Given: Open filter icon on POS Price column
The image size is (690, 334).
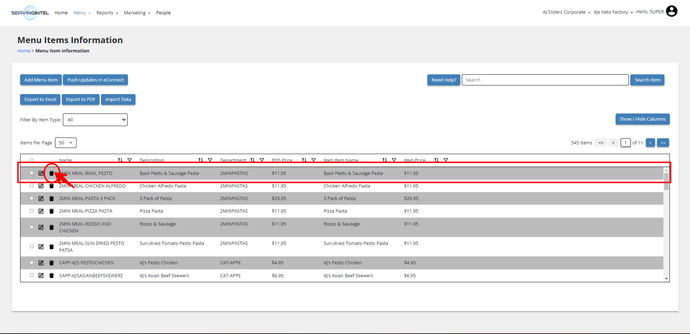Looking at the screenshot, I should pos(314,160).
